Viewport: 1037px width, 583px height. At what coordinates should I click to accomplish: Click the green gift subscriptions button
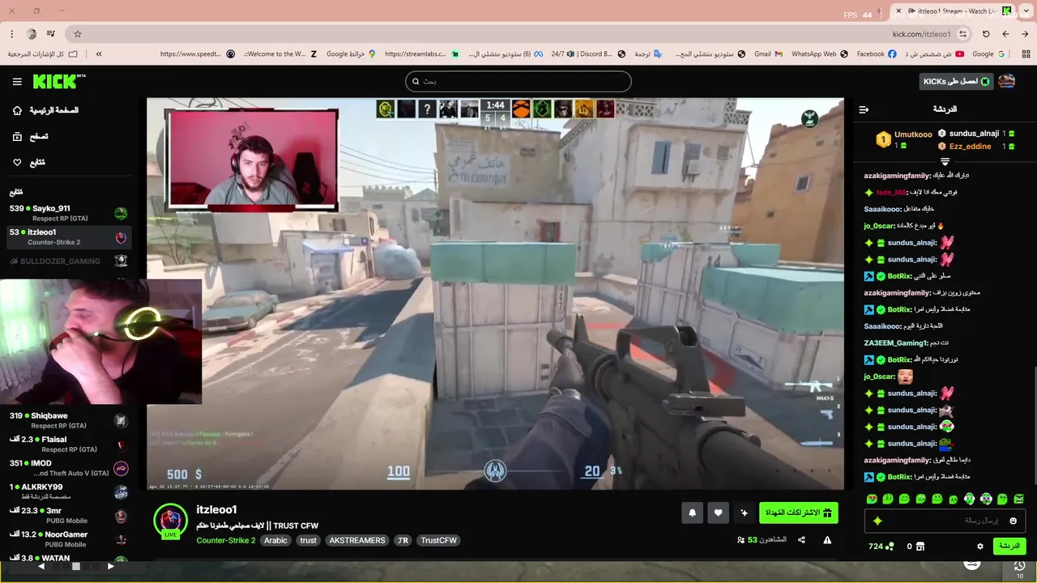click(798, 513)
